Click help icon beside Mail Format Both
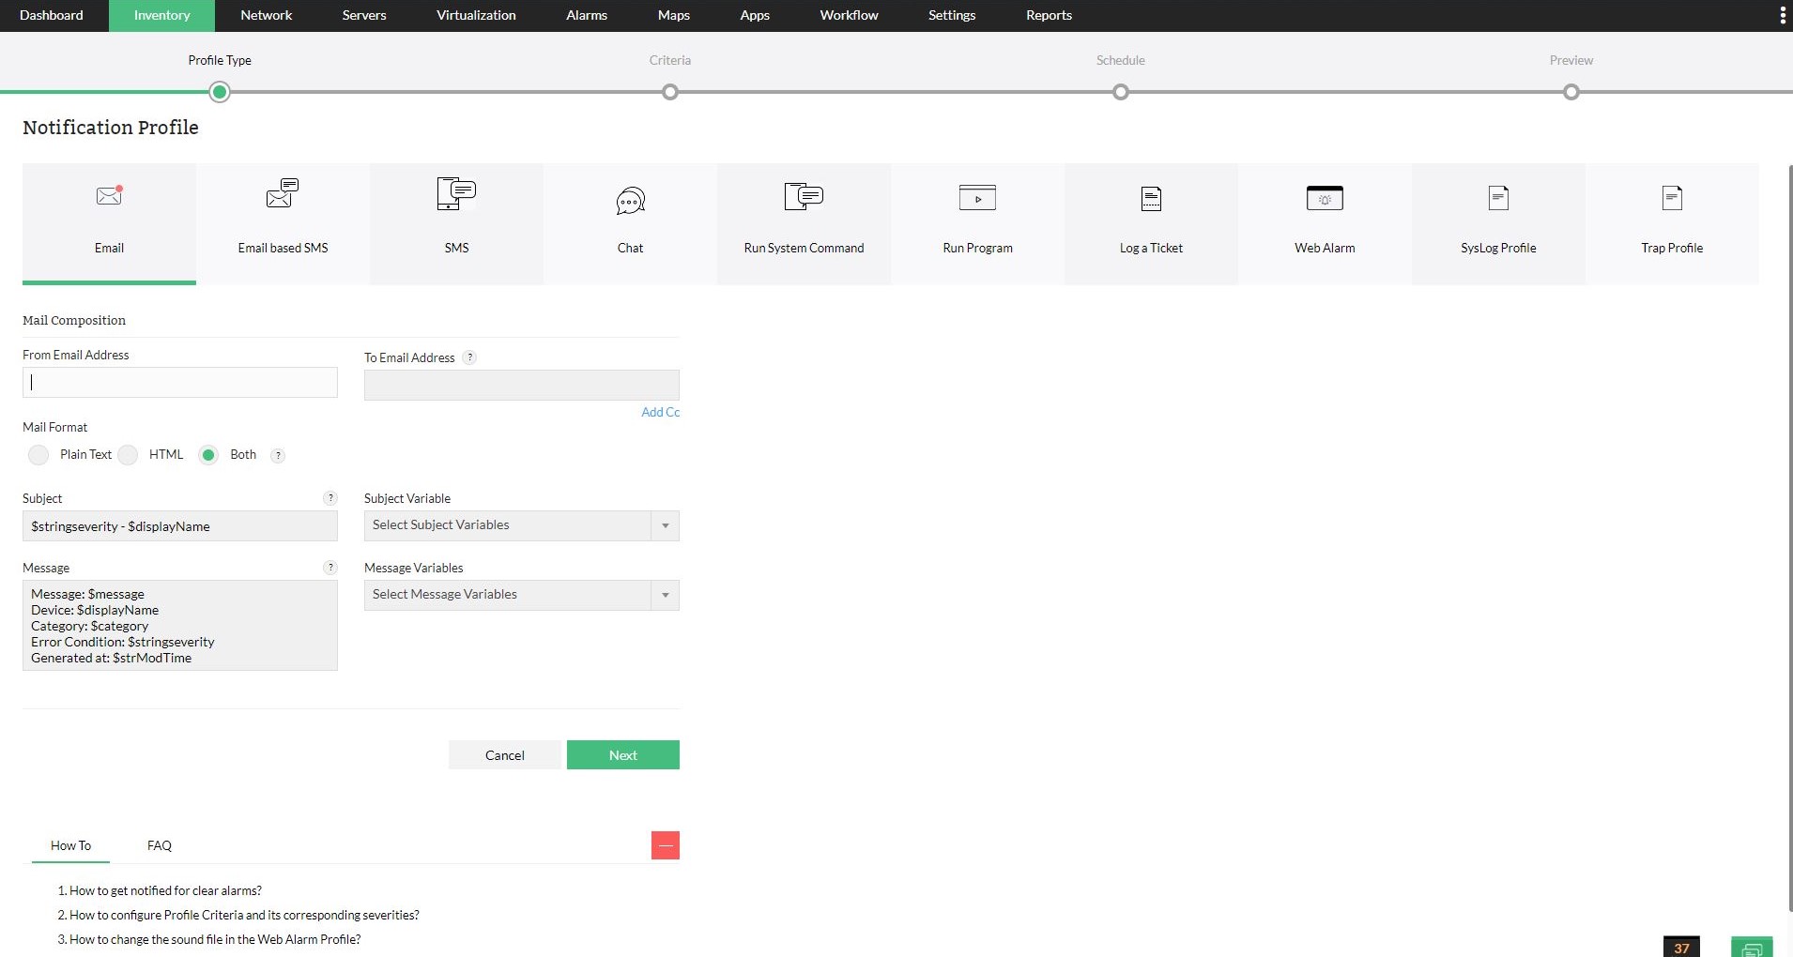The height and width of the screenshot is (957, 1793). click(278, 455)
